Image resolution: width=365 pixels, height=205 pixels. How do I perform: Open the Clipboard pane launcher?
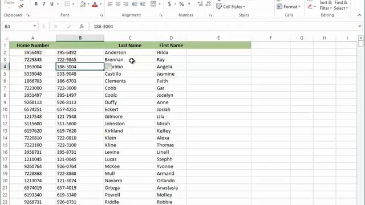tap(28, 15)
